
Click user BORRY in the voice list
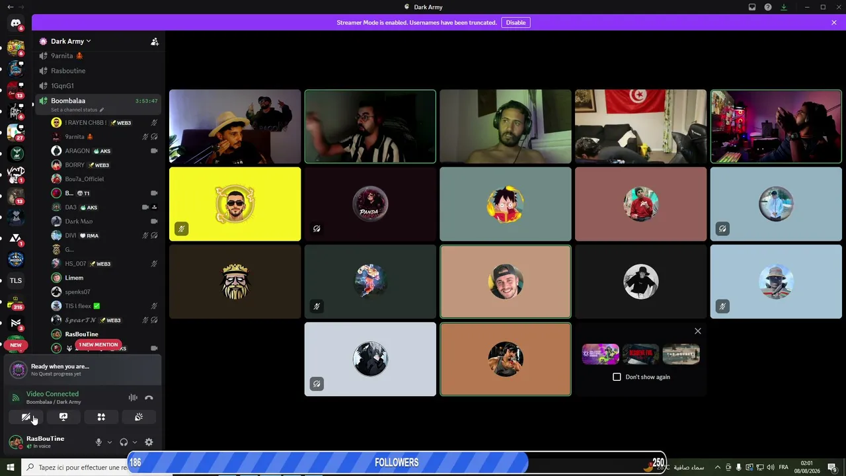click(105, 165)
